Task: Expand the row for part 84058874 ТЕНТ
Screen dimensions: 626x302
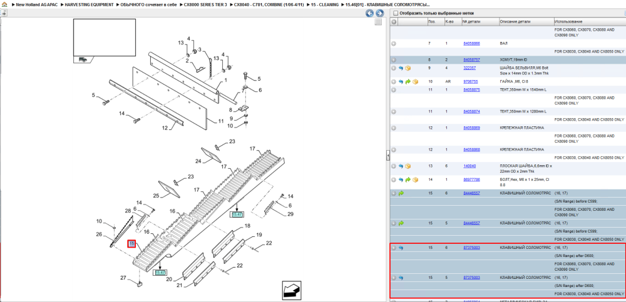Action: pyautogui.click(x=394, y=112)
